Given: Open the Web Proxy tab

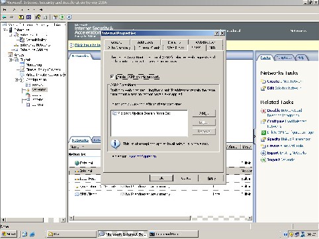Looking at the screenshot, I should tap(175, 48).
